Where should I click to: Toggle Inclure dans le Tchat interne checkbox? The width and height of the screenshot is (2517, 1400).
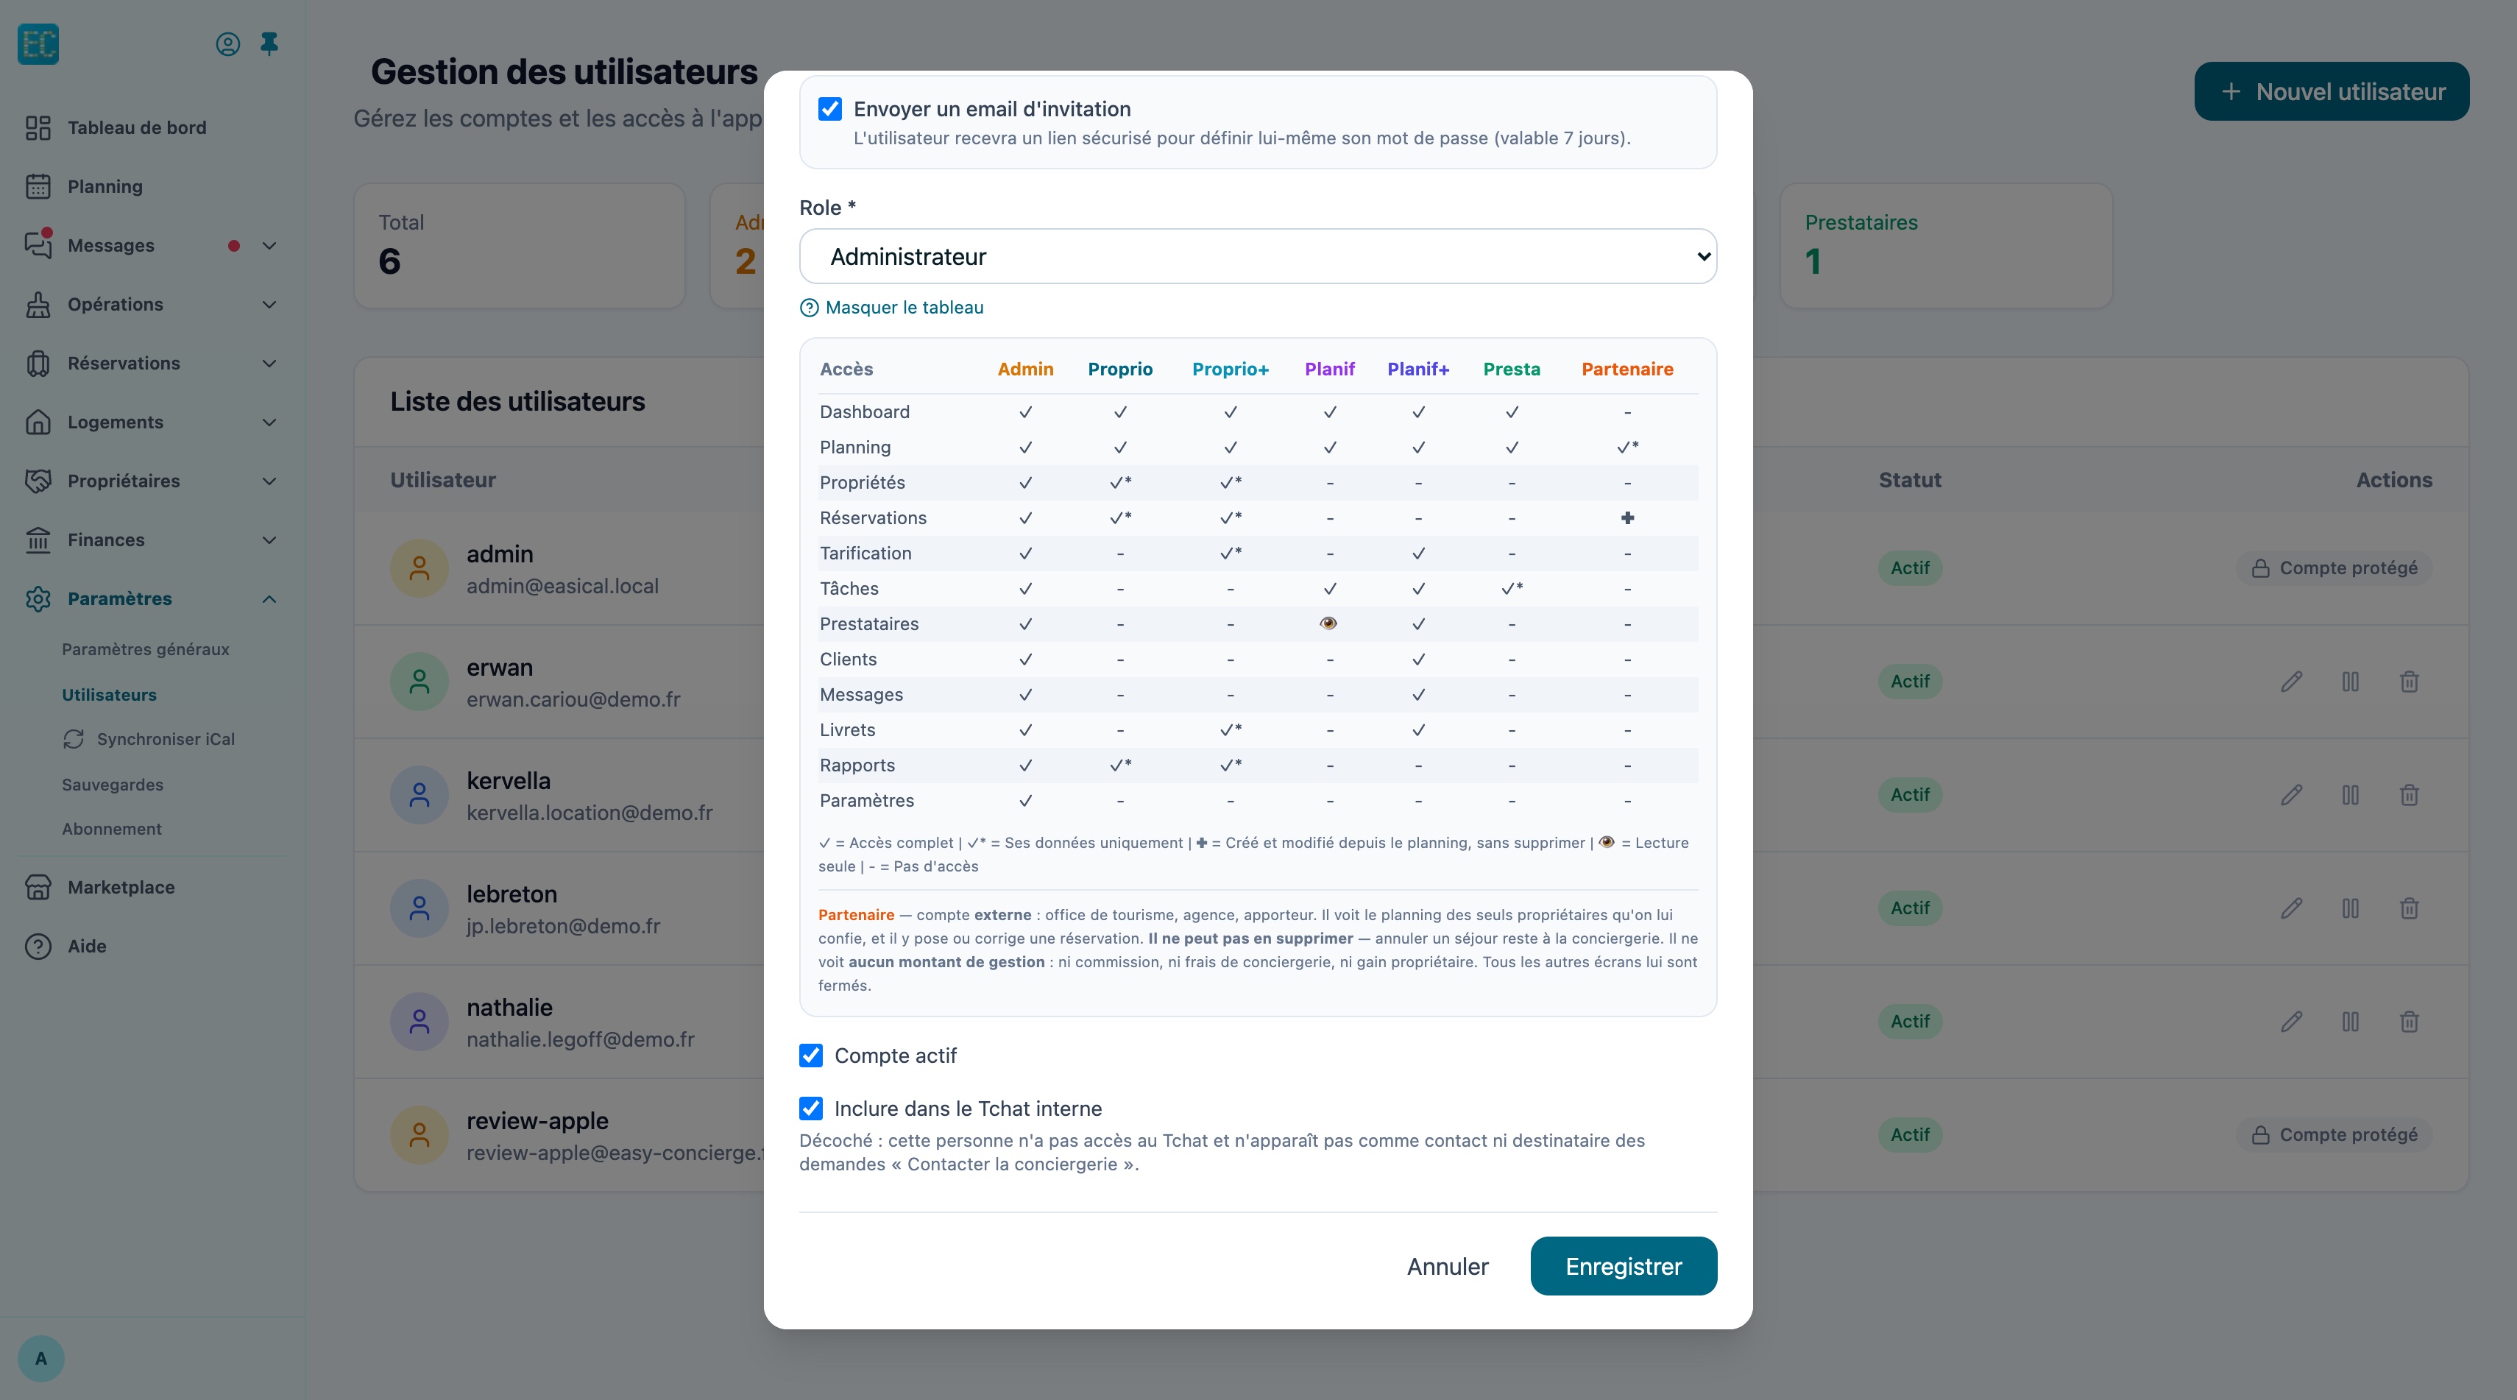(x=811, y=1108)
